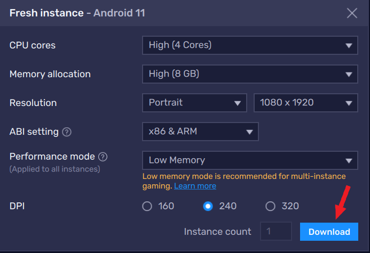The image size is (370, 253).
Task: Click the Resolution label
Action: point(33,103)
